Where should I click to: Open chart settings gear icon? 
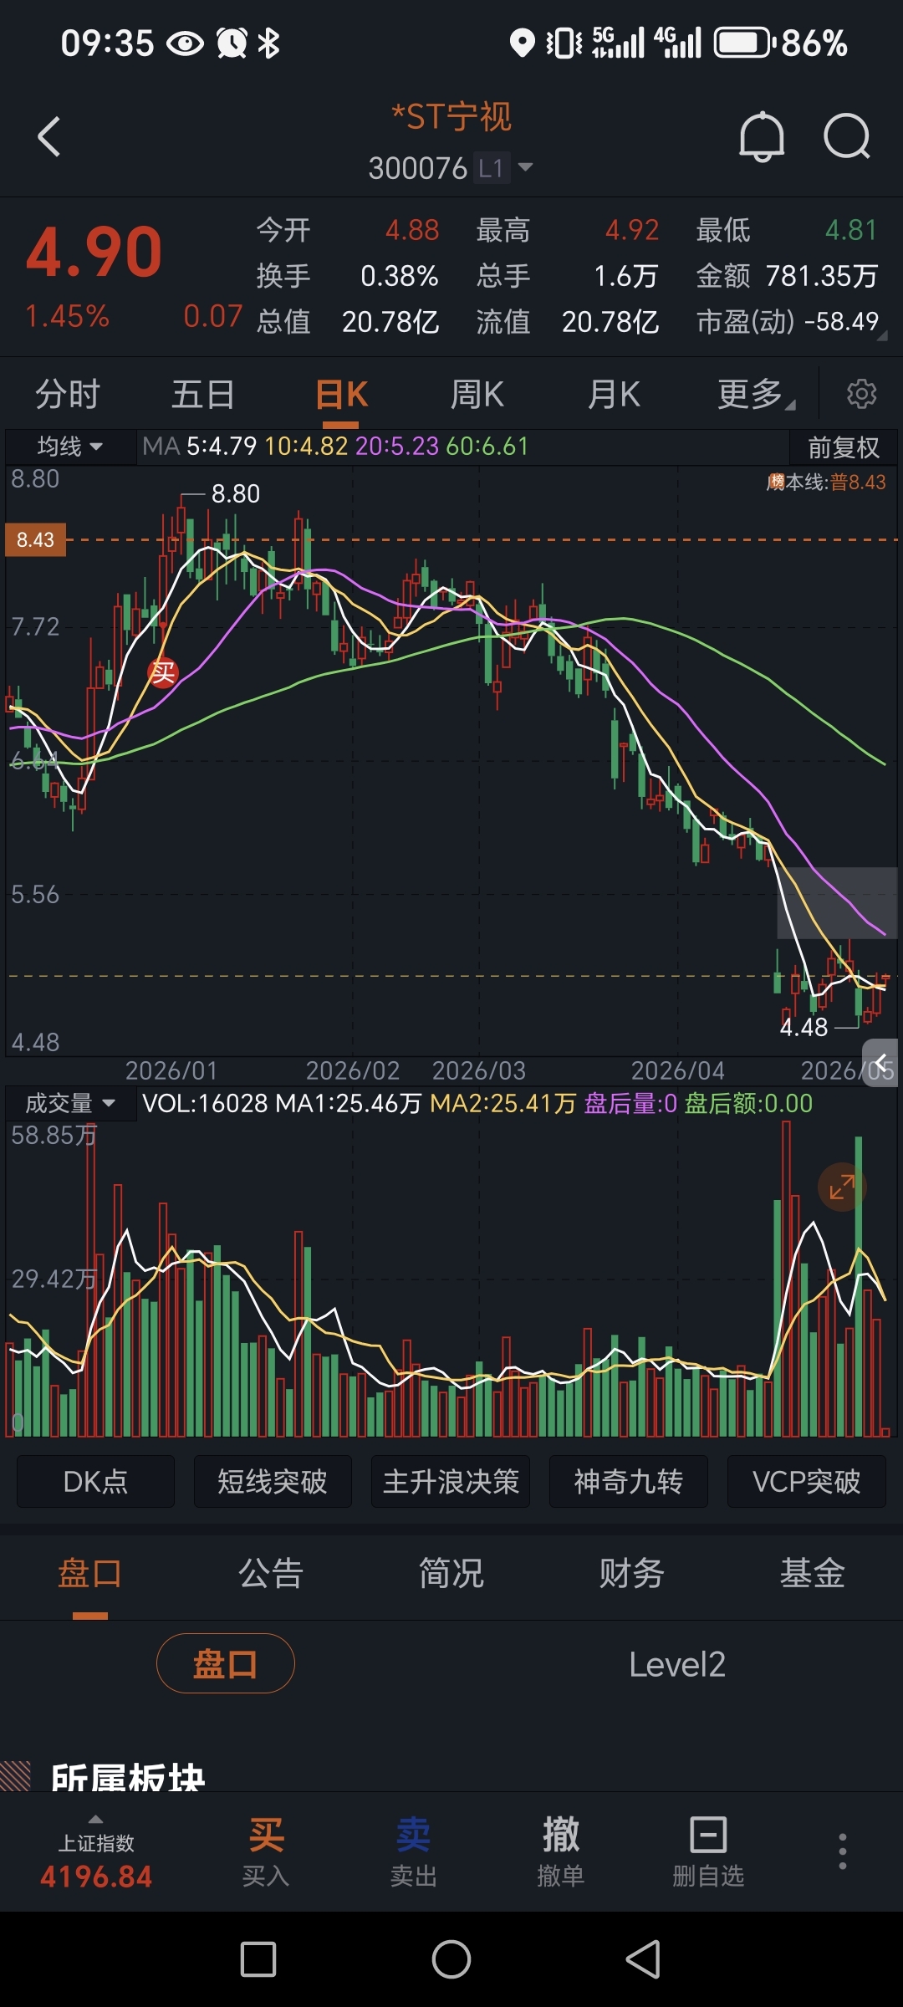[861, 393]
